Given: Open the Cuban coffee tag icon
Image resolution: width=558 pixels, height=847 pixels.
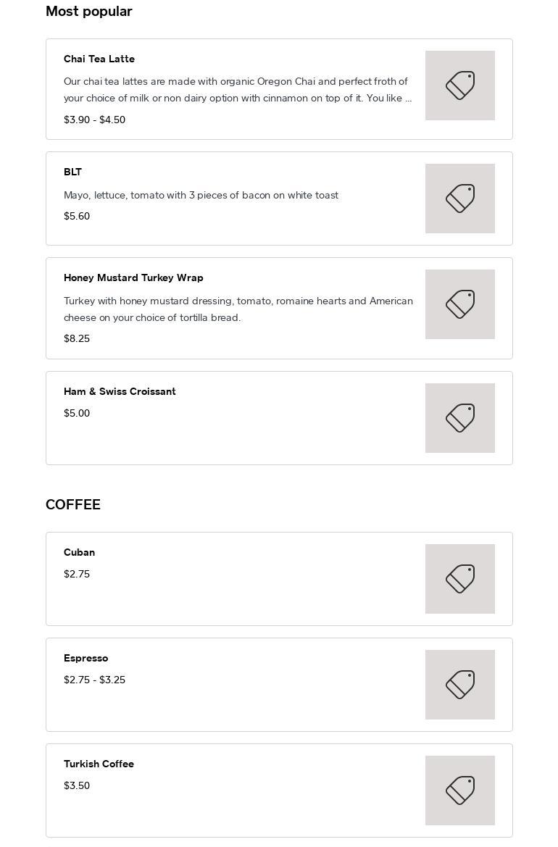Looking at the screenshot, I should (x=459, y=579).
